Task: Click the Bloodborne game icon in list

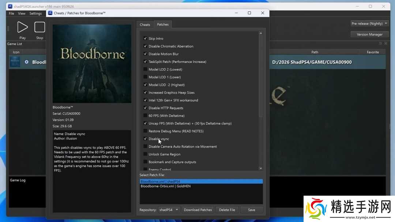Action: pos(15,62)
